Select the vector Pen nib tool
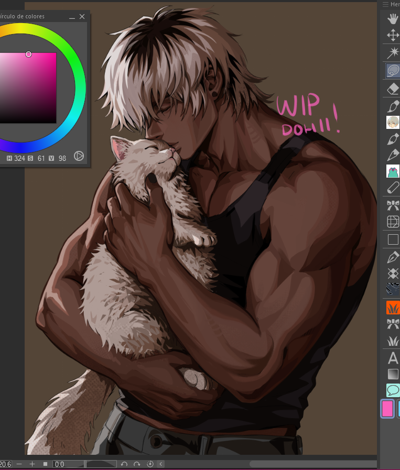This screenshot has width=400, height=470. [x=393, y=257]
